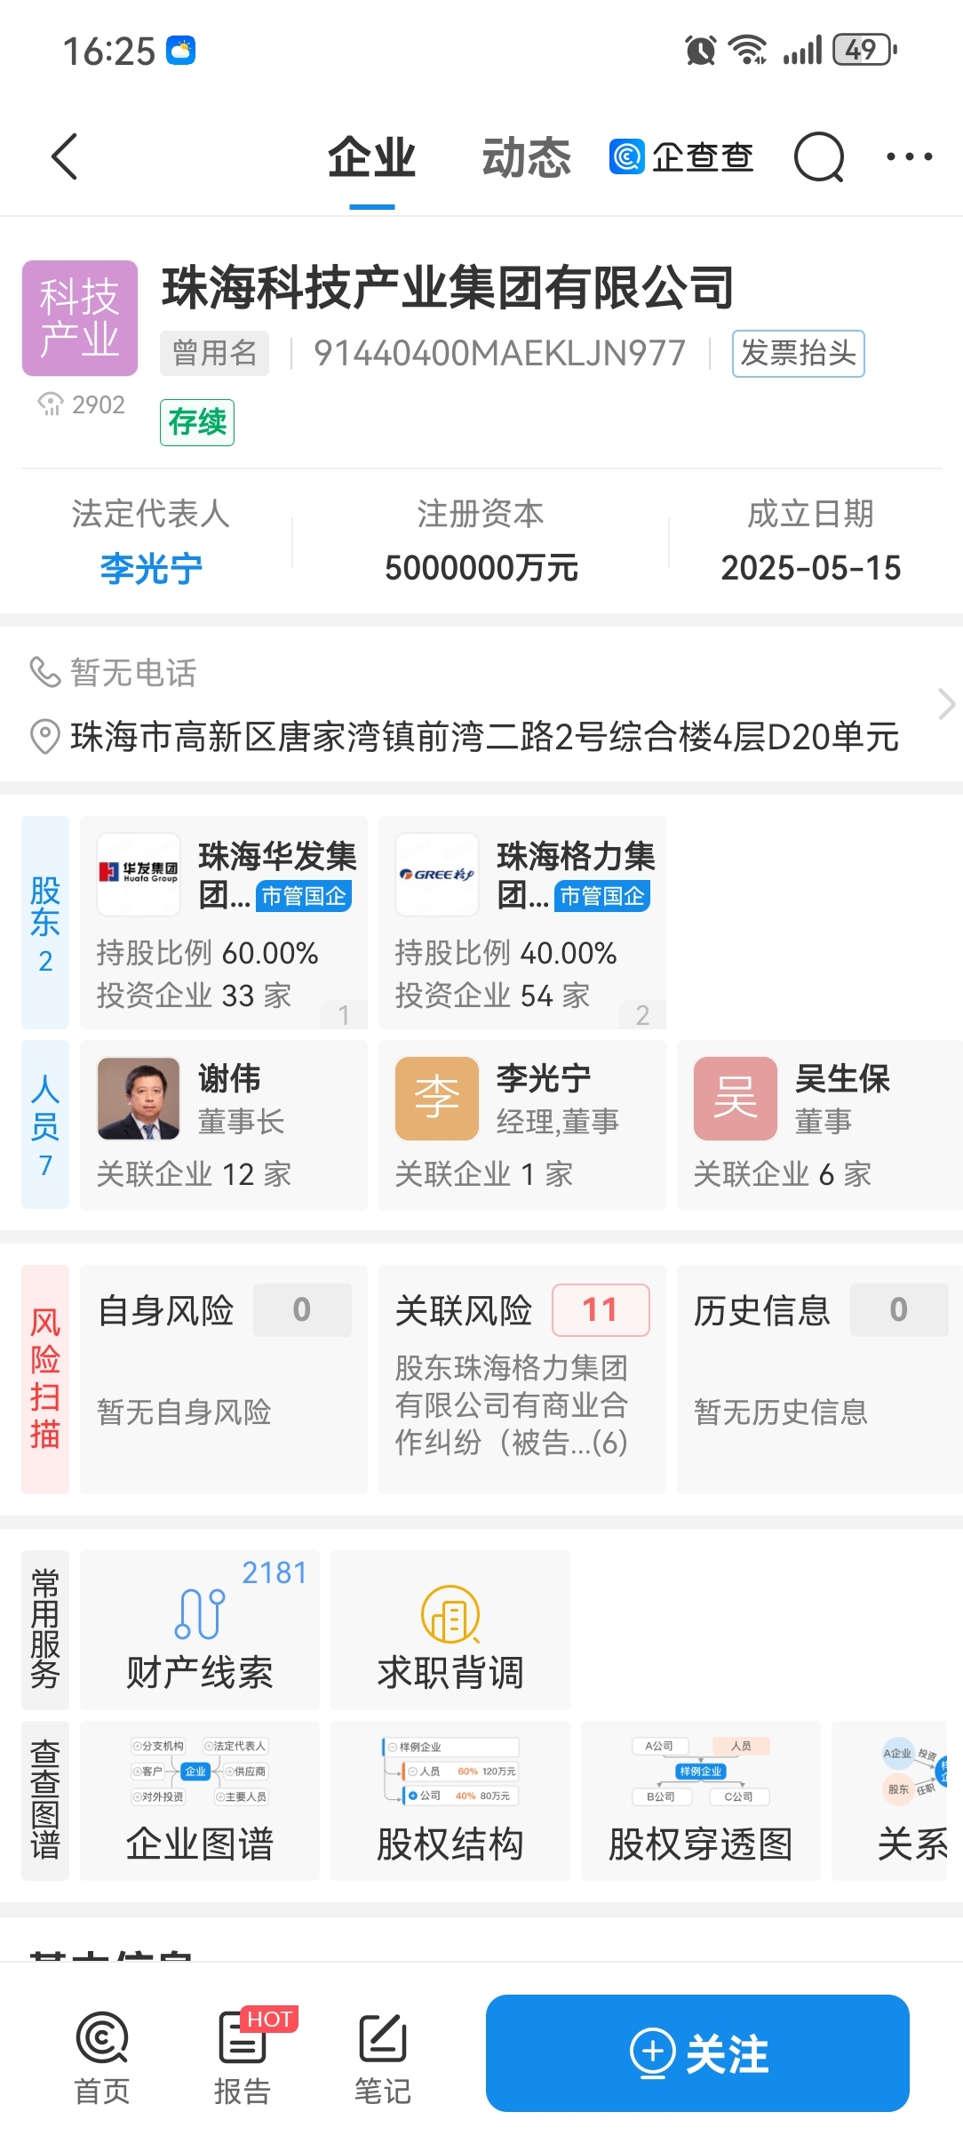Viewport: 963px width, 2144px height.
Task: Tap 关联企业 6 家 for 吴生保
Action: pyautogui.click(x=782, y=1174)
